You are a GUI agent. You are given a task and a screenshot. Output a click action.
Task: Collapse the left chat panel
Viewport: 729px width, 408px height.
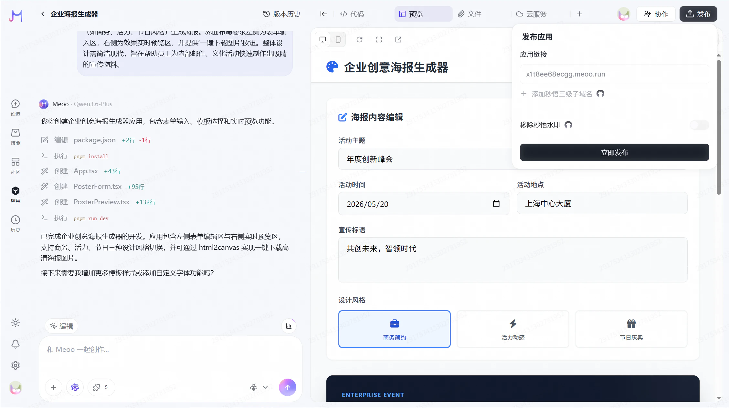tap(323, 14)
